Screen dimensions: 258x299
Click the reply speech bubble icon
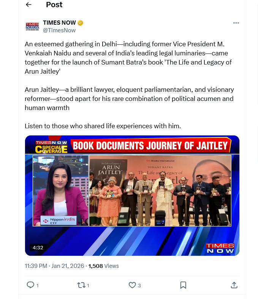30,285
